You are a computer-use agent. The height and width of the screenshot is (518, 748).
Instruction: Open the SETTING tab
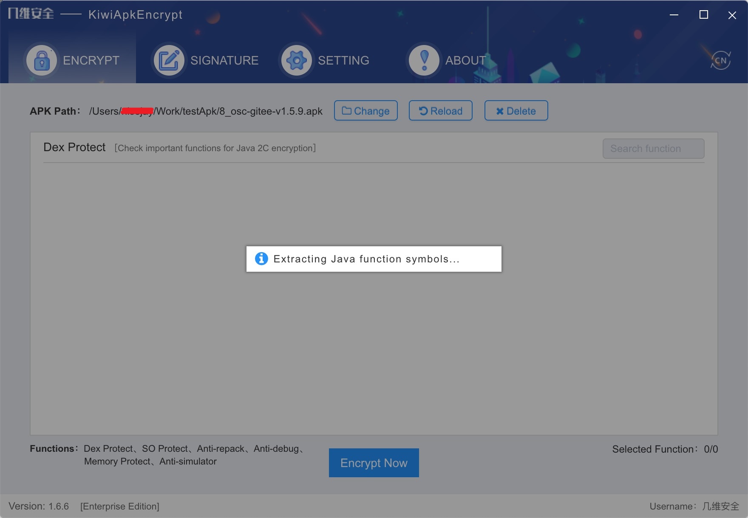[325, 60]
